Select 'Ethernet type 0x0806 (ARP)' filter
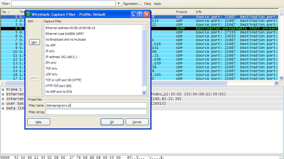 point(65,34)
